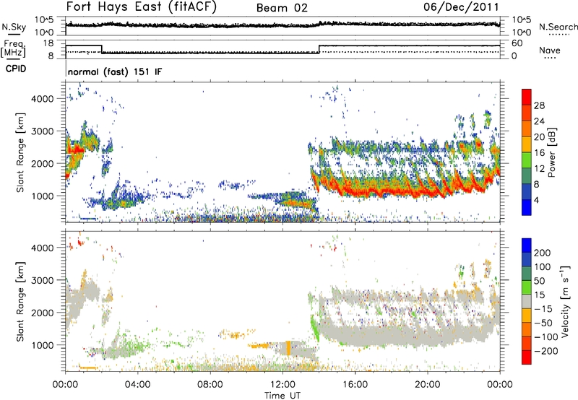Viewport: 578px width, 400px height.
Task: Click the '20:00' time tick label
Action: click(x=427, y=385)
